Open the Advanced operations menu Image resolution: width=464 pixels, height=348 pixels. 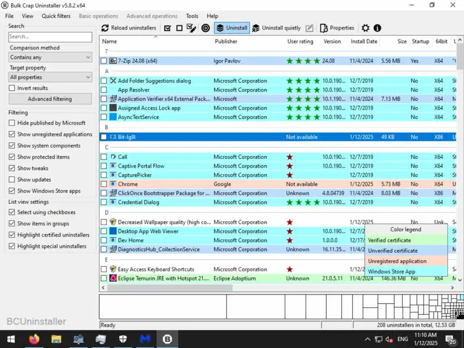[152, 16]
